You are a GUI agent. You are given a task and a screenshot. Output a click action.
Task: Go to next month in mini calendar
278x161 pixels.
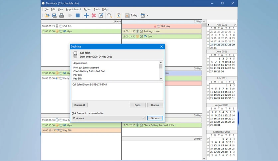click(235, 25)
